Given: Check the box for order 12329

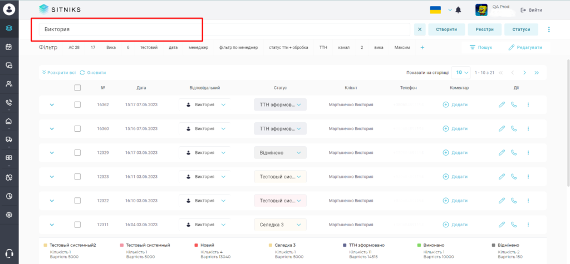Looking at the screenshot, I should 77,152.
